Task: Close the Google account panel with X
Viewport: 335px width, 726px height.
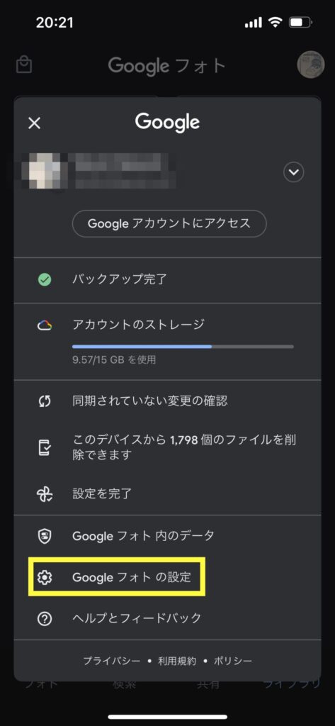Action: tap(34, 123)
